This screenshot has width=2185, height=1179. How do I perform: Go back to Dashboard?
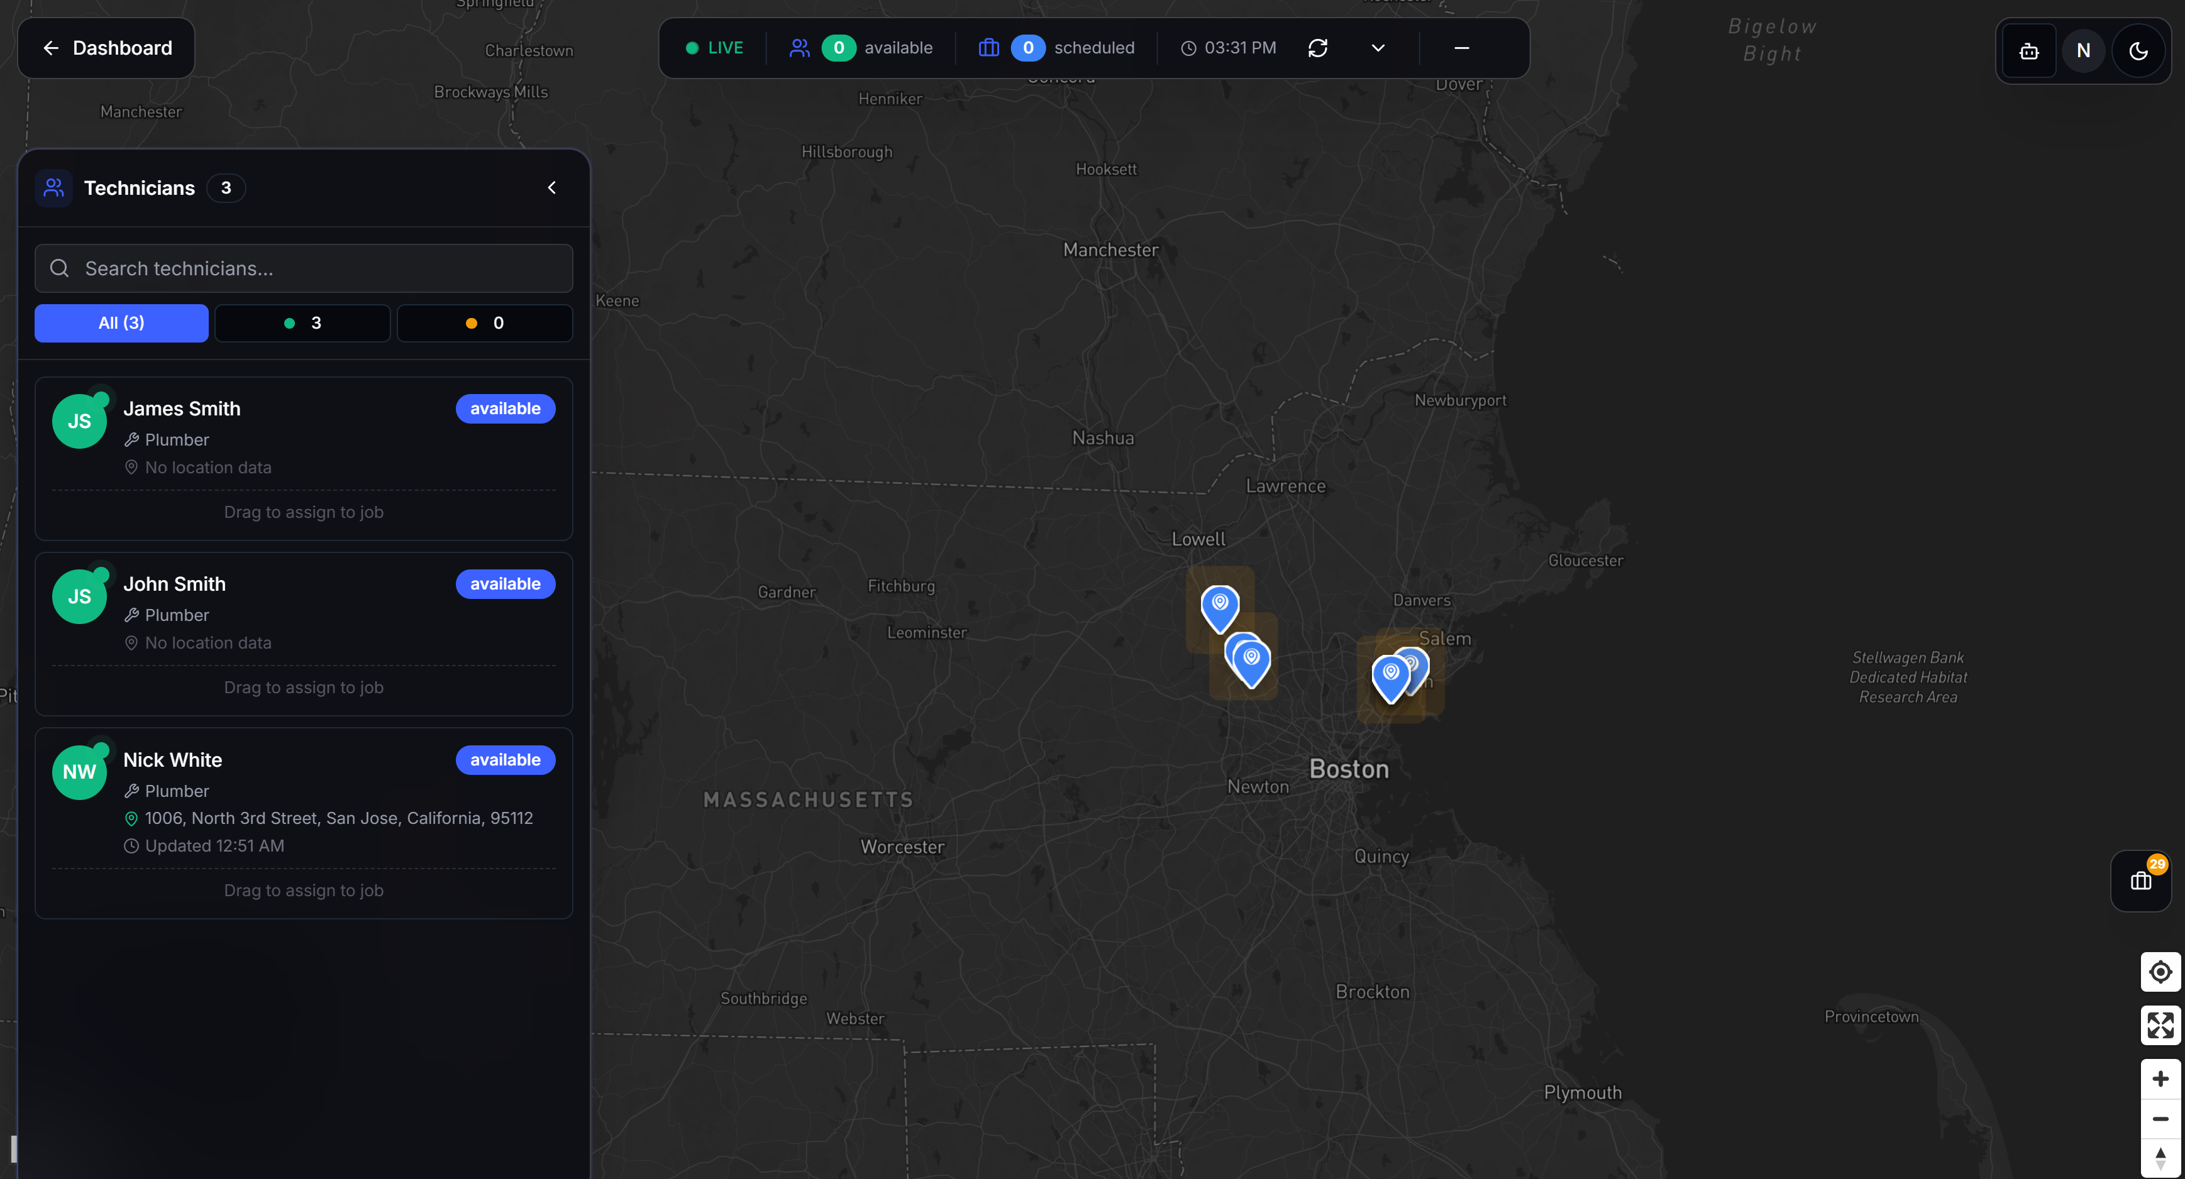click(x=107, y=48)
